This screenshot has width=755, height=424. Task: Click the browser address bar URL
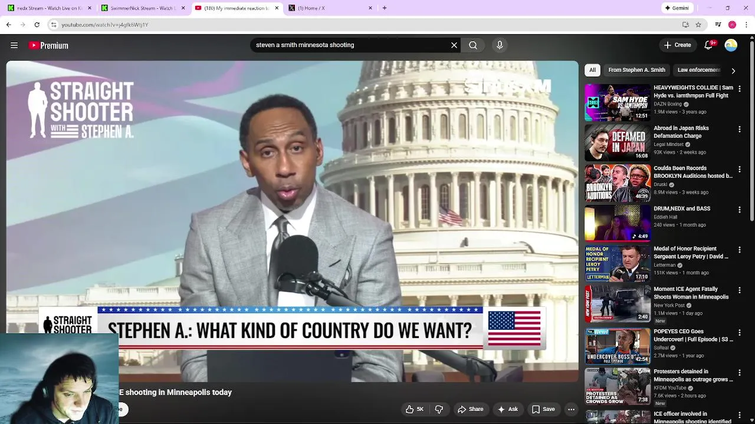coord(104,25)
